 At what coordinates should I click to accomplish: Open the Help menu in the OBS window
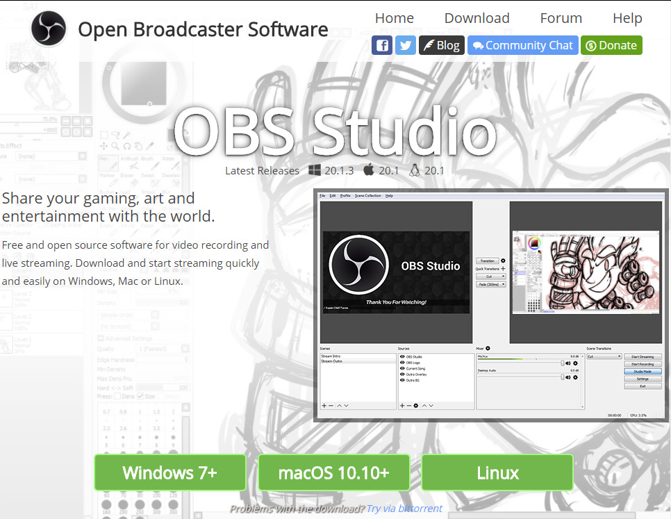(x=389, y=195)
